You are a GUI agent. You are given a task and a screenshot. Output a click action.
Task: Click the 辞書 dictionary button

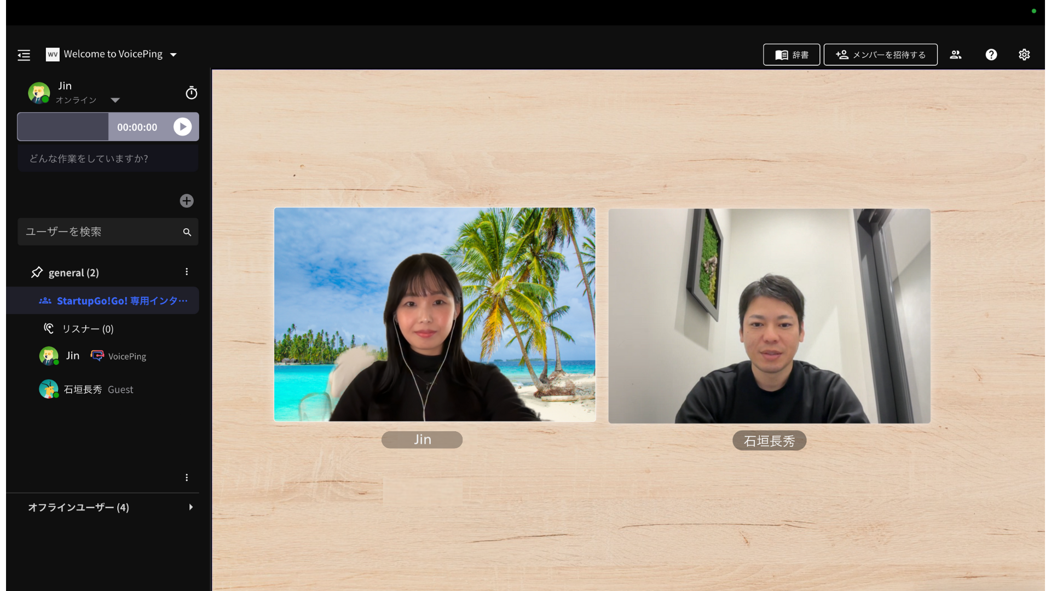pos(791,54)
